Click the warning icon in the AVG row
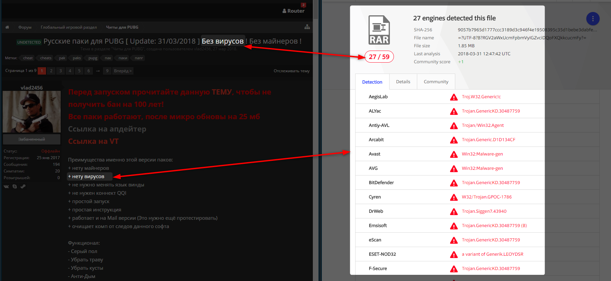 click(454, 168)
